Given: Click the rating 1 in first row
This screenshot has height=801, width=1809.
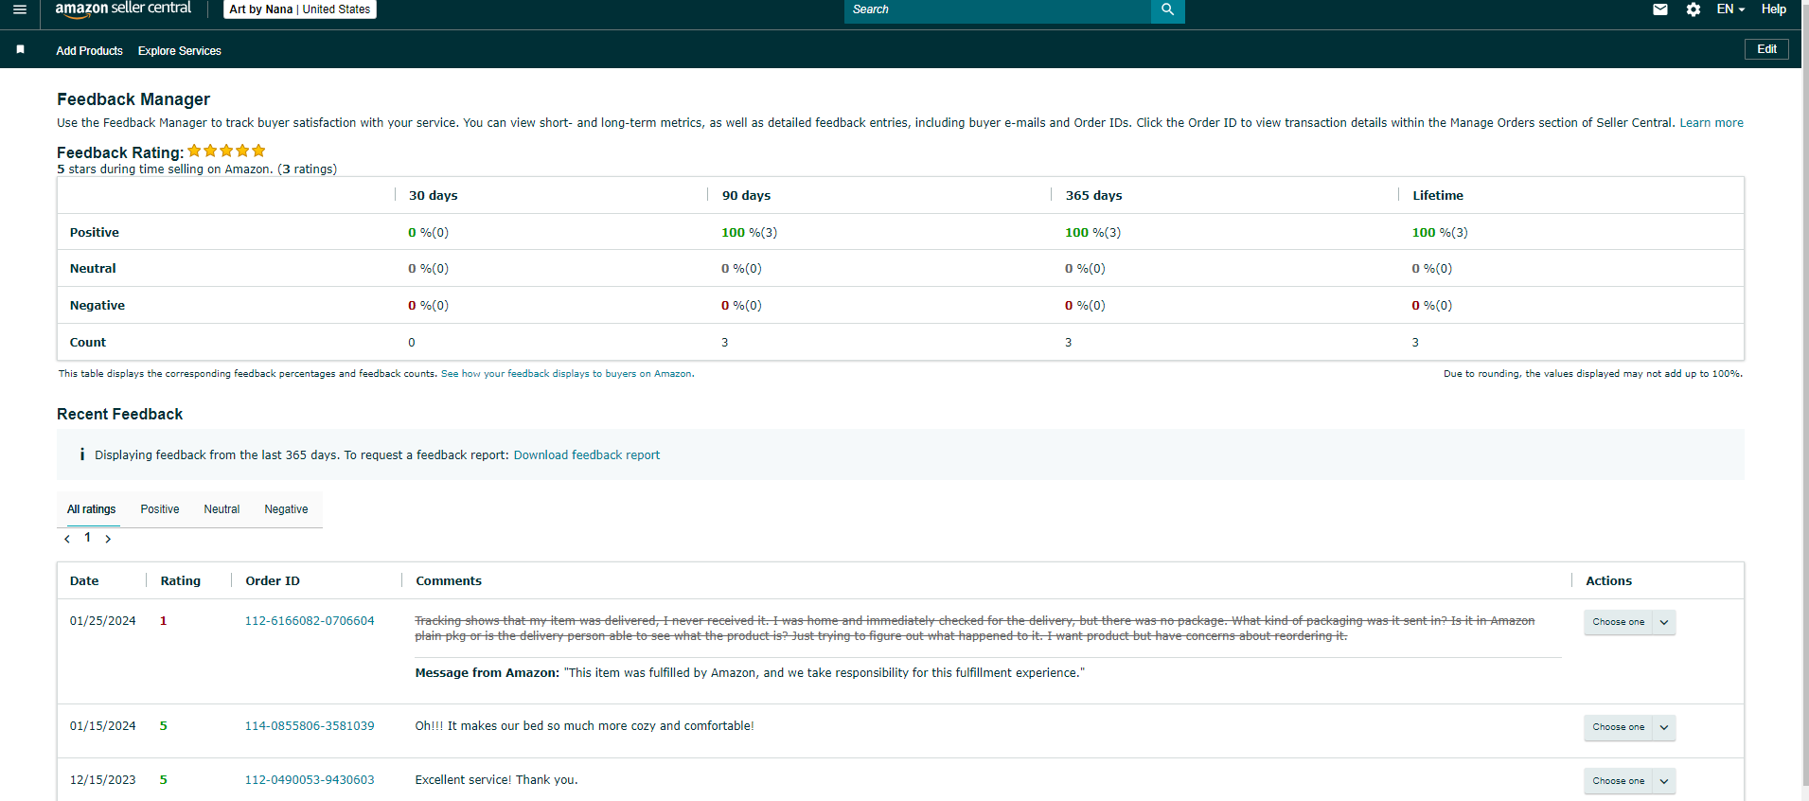Looking at the screenshot, I should pyautogui.click(x=164, y=621).
